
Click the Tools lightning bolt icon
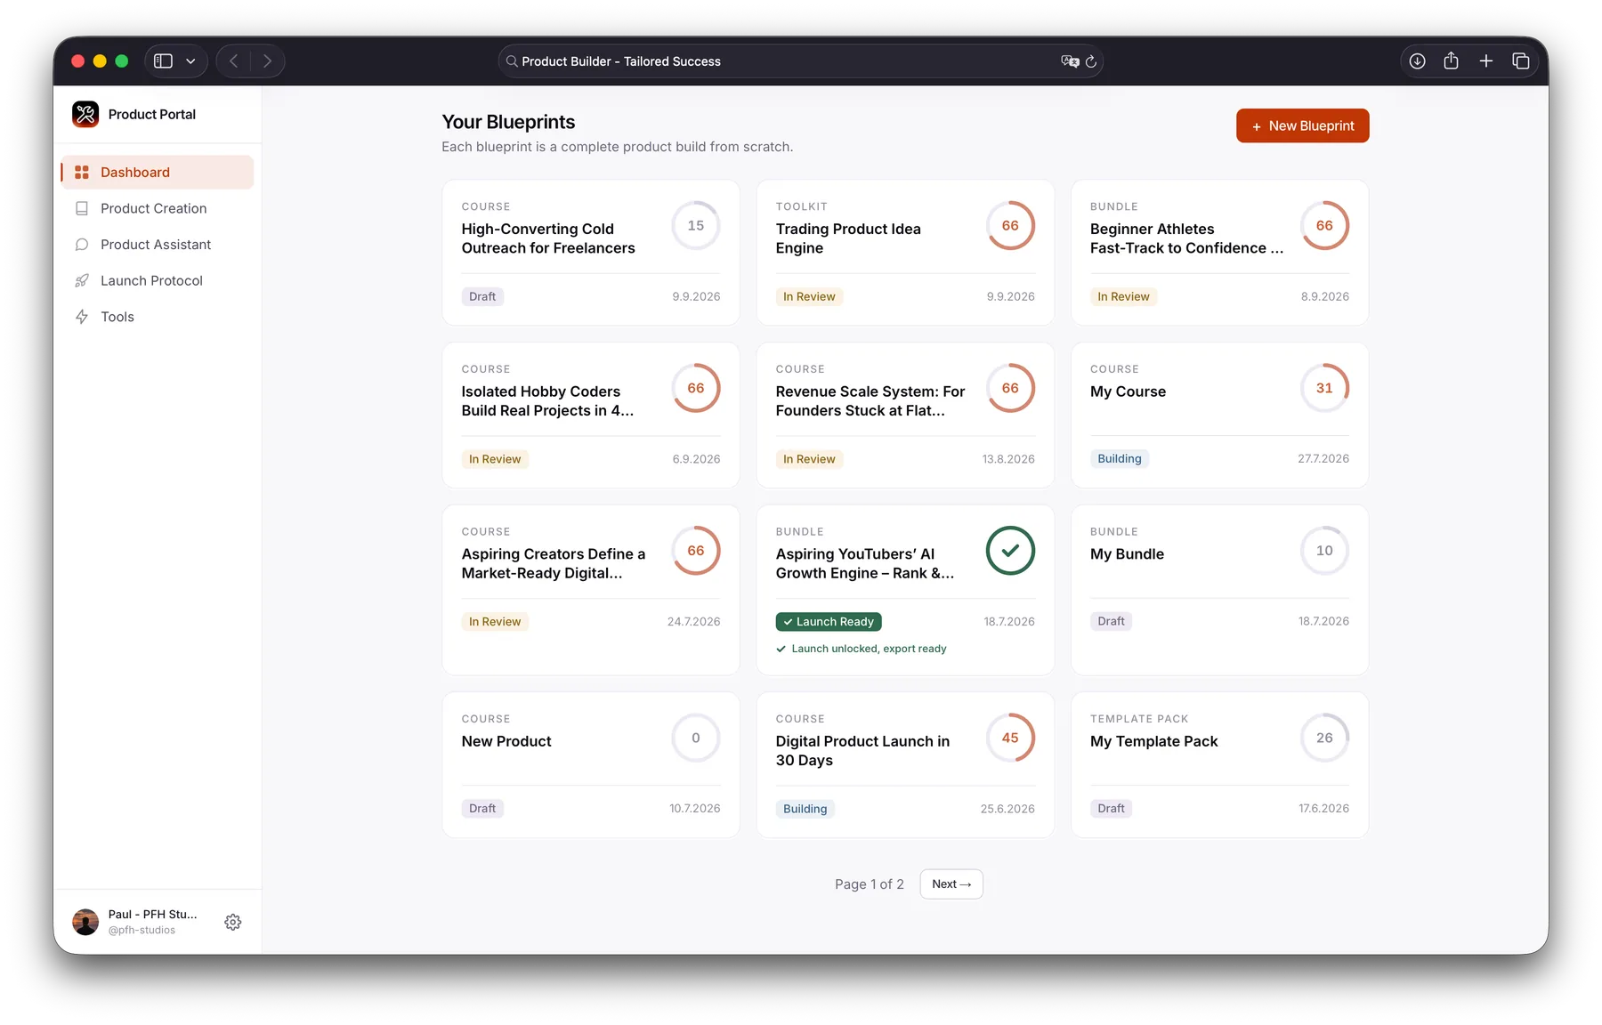pos(82,317)
